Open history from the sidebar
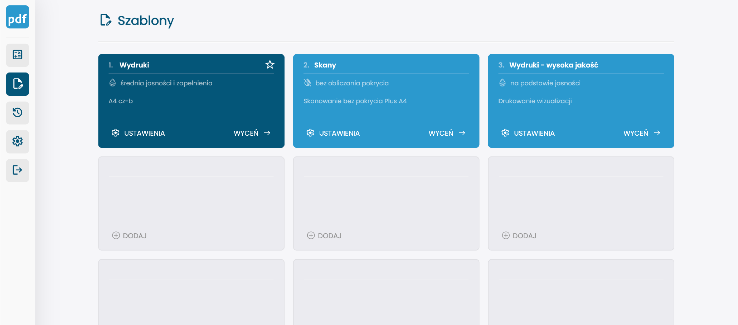Screen dimensions: 738x325 point(17,113)
